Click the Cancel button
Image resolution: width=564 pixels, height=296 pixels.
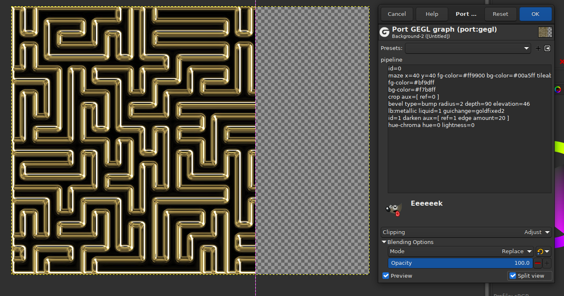[397, 14]
